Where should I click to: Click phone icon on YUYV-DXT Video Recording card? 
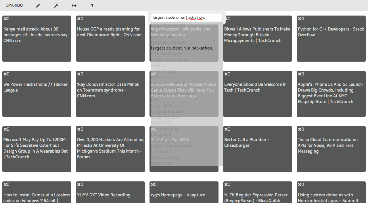[x=82, y=185]
